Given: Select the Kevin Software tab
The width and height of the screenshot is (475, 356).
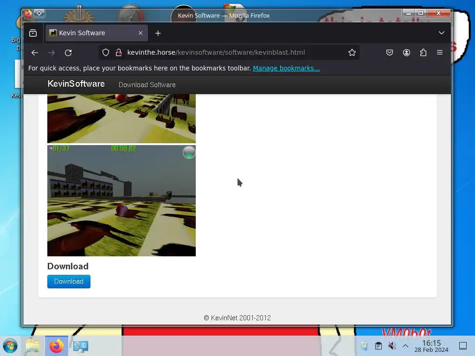Looking at the screenshot, I should pos(96,33).
